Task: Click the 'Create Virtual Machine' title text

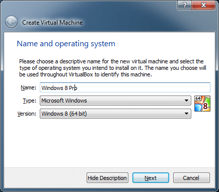Action: coord(52,23)
